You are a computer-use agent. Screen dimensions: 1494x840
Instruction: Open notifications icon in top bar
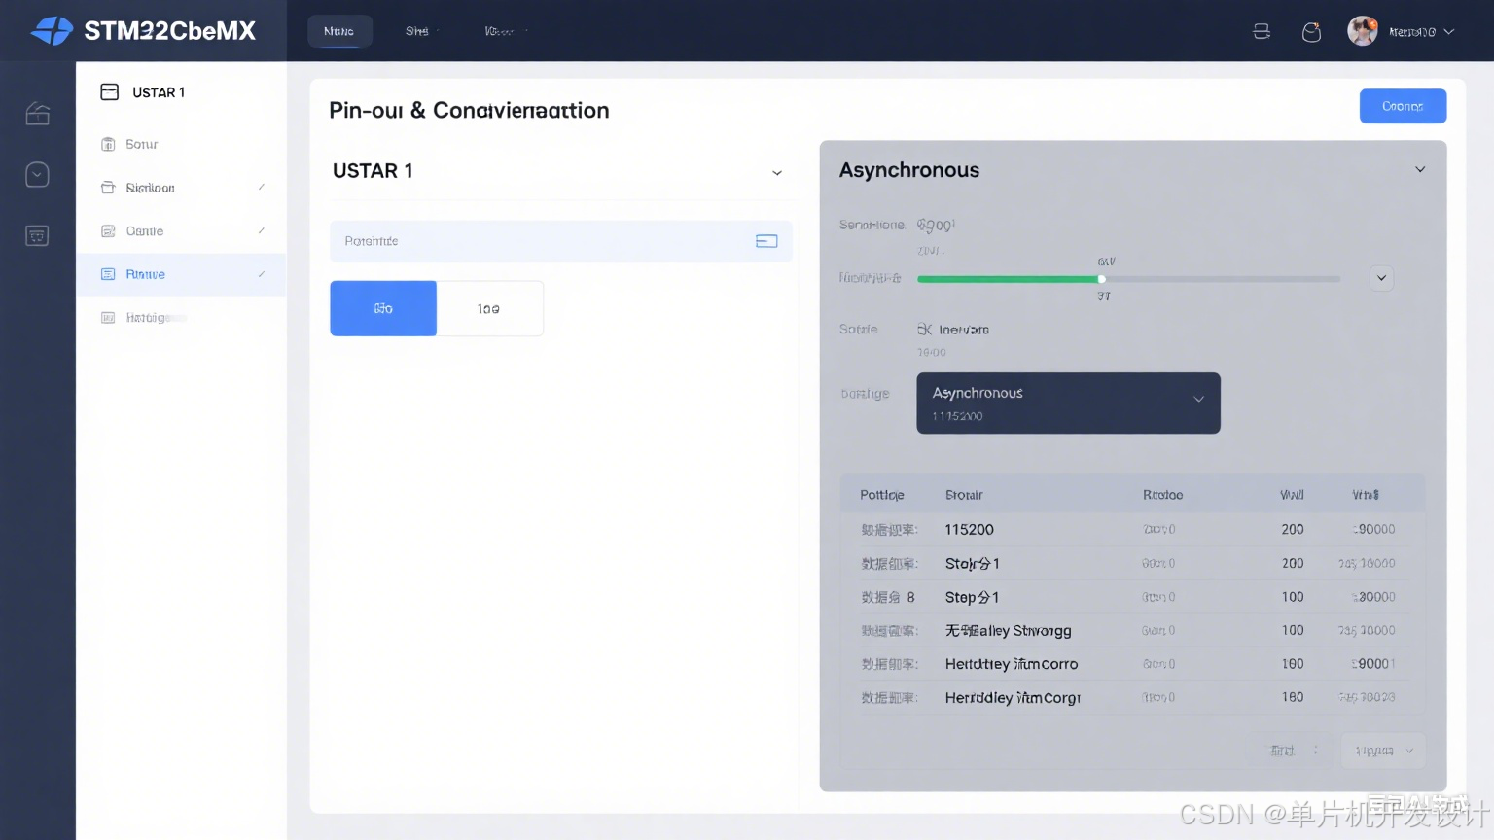coord(1311,31)
